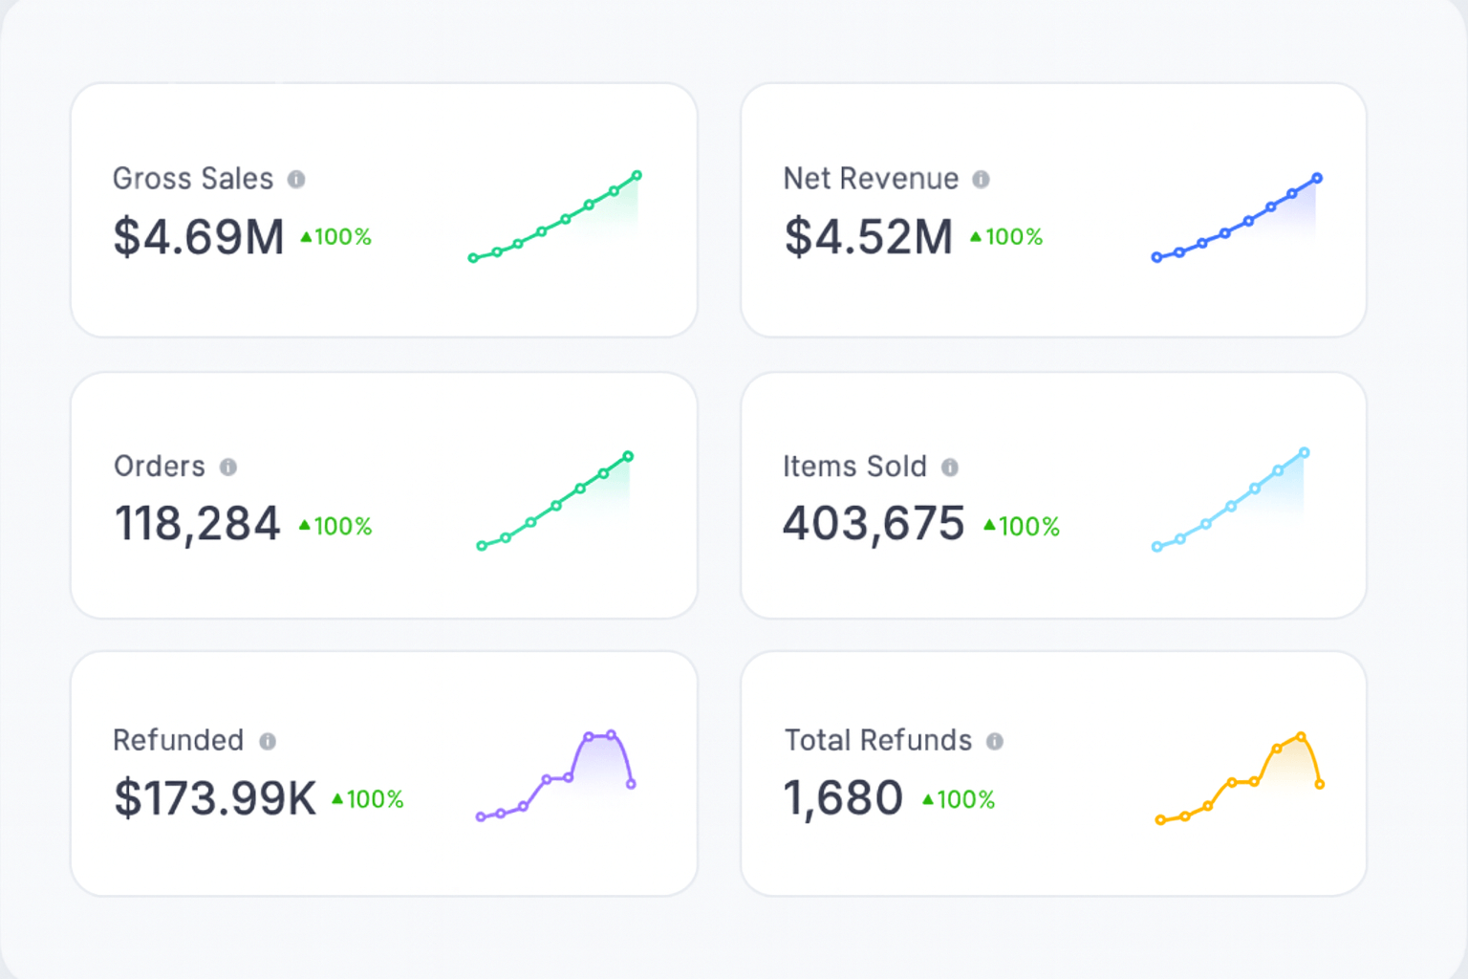The height and width of the screenshot is (979, 1468).
Task: Click the Items Sold info icon
Action: point(949,468)
